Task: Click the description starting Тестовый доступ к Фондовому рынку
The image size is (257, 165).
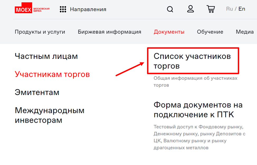Action: [199, 137]
